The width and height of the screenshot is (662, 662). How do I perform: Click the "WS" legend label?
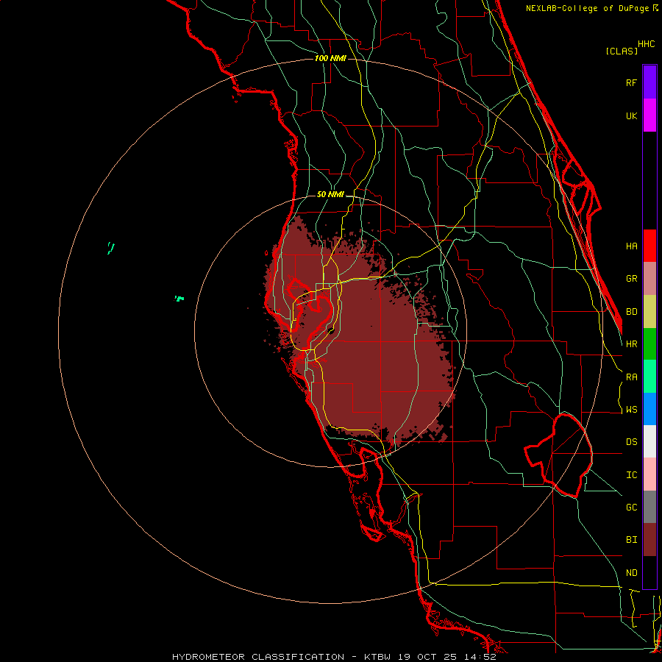coord(631,410)
